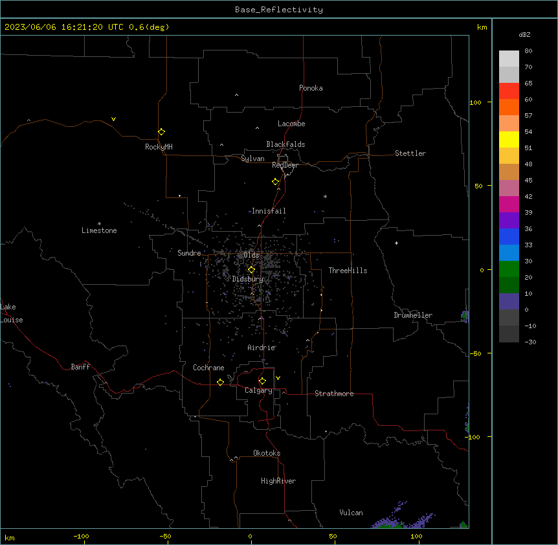Viewport: 558px width, 545px height.
Task: Click the yellow diamond marker above RockyMH
Action: click(x=162, y=132)
